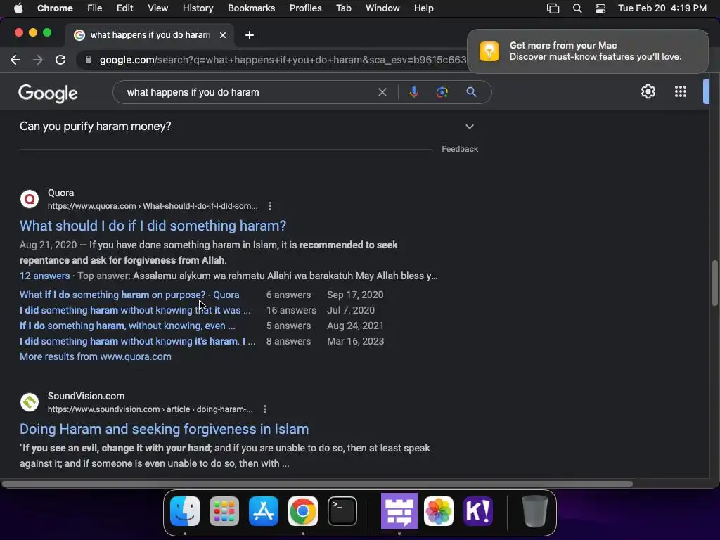Click inside the Google search input field
This screenshot has width=720, height=540.
pos(248,92)
